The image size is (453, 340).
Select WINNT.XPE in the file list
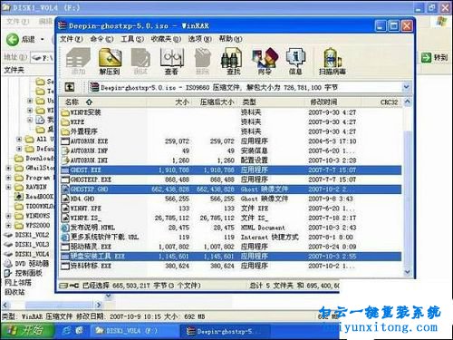(231, 209)
